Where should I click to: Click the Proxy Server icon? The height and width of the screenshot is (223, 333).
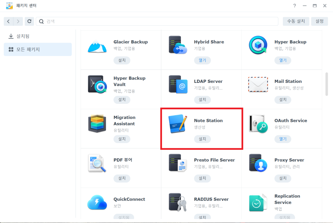[258, 163]
